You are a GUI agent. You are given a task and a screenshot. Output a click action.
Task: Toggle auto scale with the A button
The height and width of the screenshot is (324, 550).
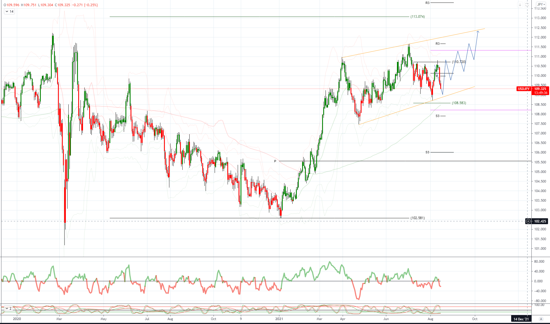[541, 319]
